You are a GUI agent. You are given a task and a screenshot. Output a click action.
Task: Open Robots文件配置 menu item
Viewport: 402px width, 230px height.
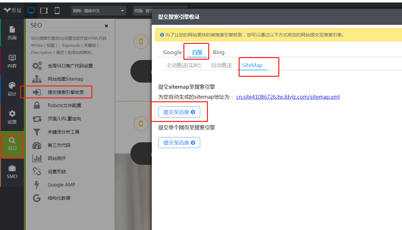click(64, 105)
